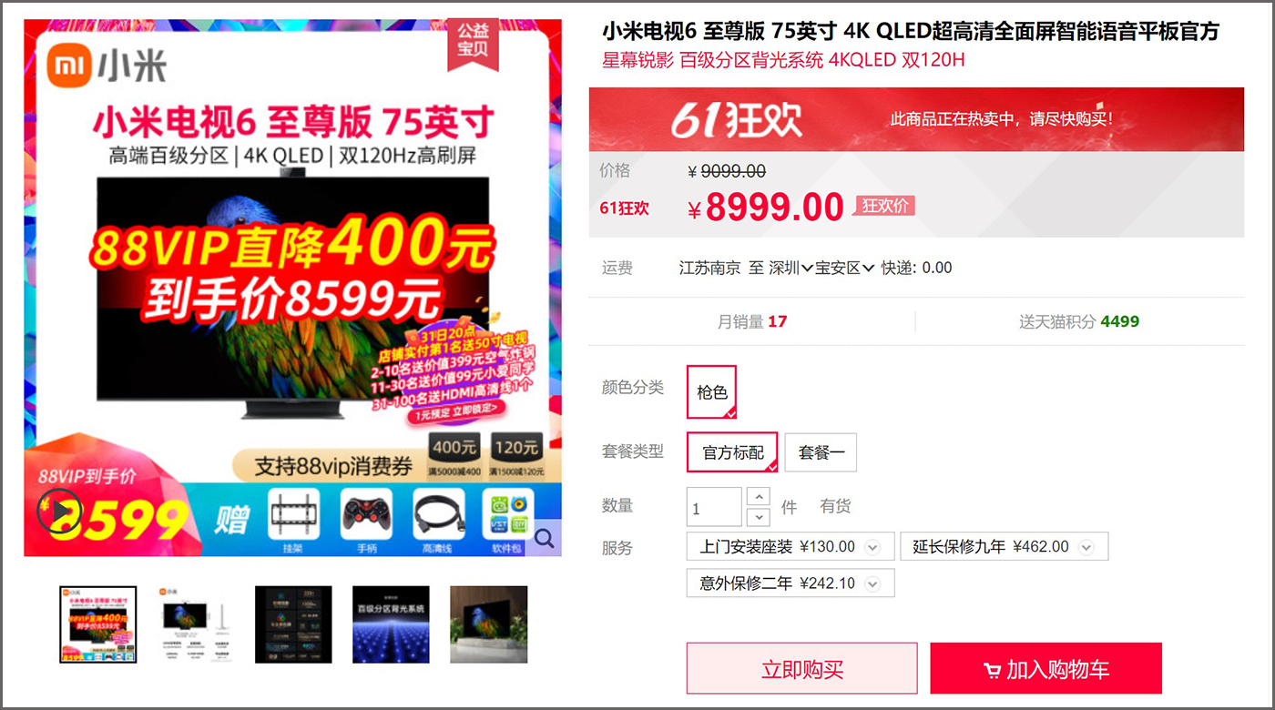Screen dimensions: 1275x710
Task: Click the HDMI cable 高清线 gift icon
Action: tap(438, 520)
